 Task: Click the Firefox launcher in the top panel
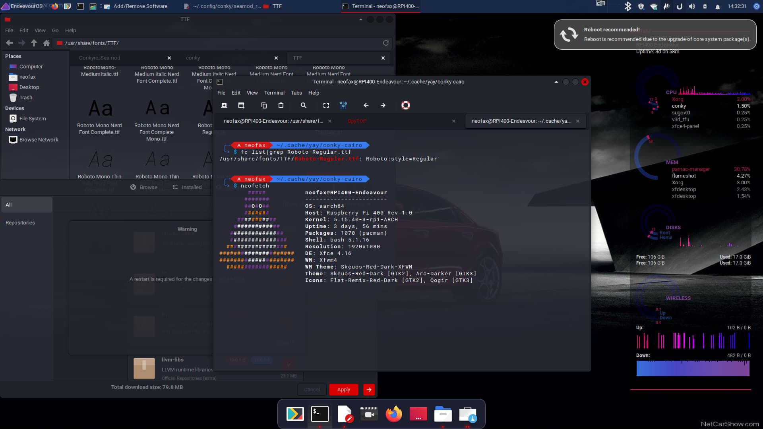pos(55,6)
